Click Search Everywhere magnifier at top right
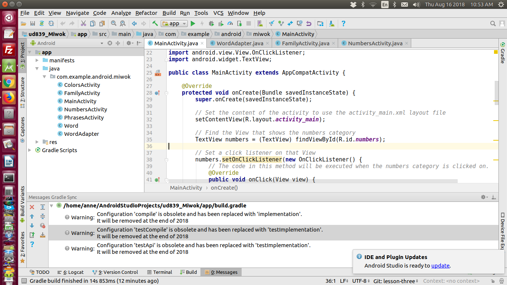 pyautogui.click(x=493, y=23)
